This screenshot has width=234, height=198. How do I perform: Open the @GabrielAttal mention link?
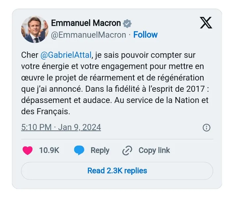coord(66,55)
